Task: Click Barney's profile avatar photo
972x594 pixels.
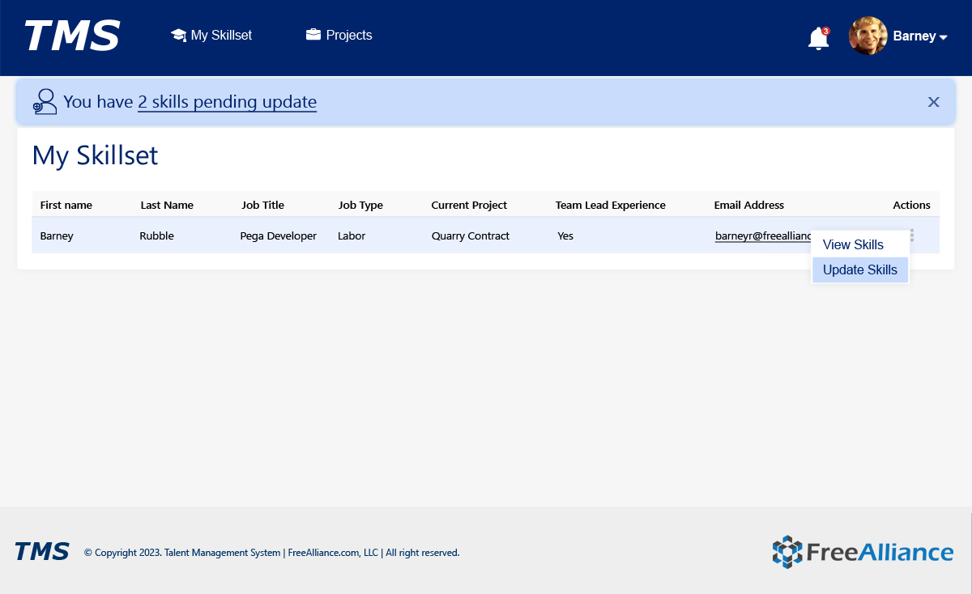Action: pyautogui.click(x=868, y=36)
